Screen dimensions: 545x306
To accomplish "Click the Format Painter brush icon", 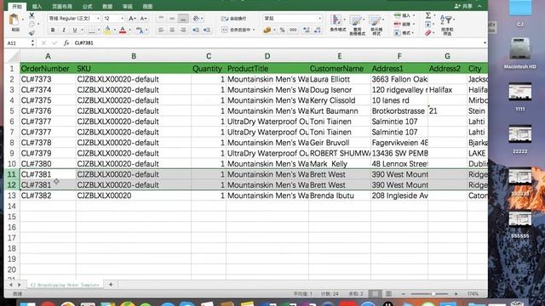I will click(x=32, y=33).
